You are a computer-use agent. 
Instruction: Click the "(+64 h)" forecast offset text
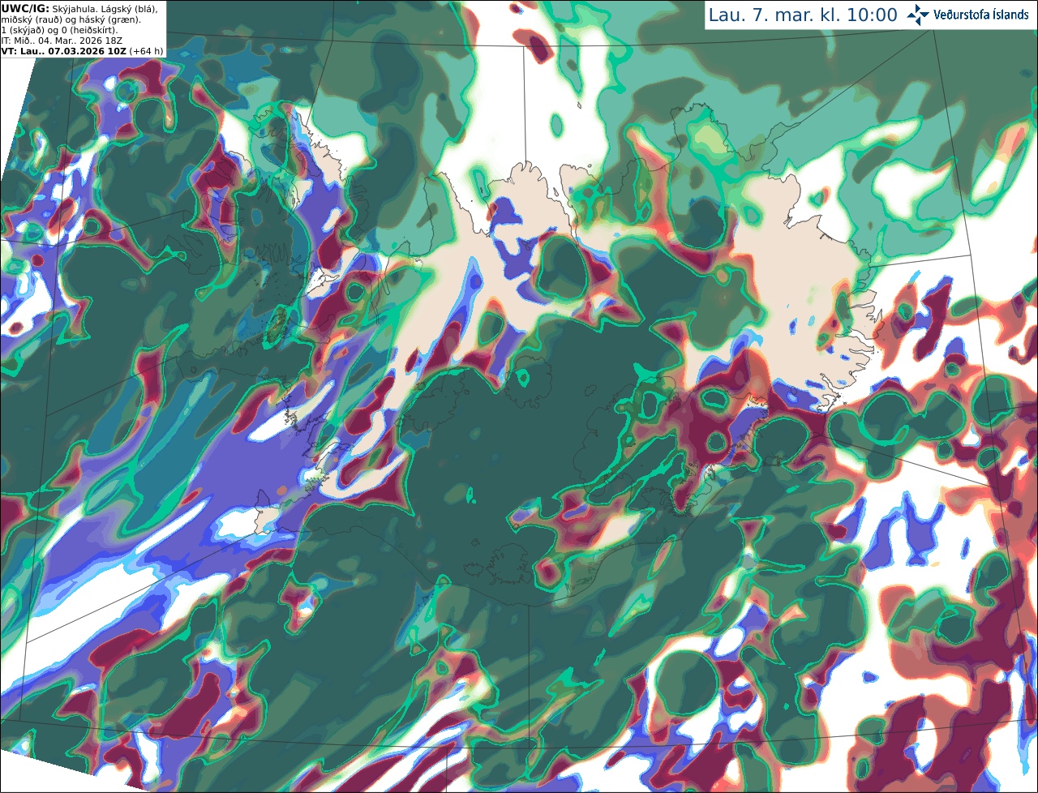(146, 51)
